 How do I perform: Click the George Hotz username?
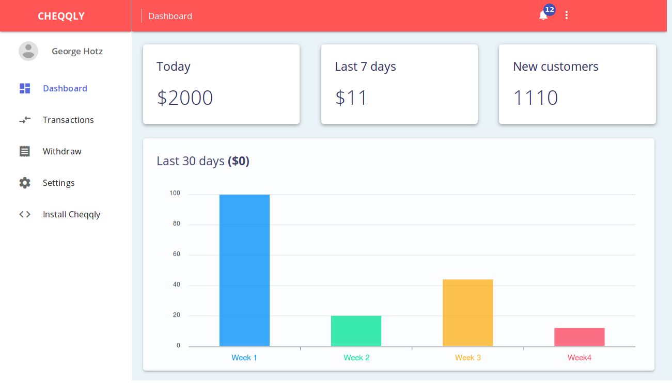pos(77,51)
